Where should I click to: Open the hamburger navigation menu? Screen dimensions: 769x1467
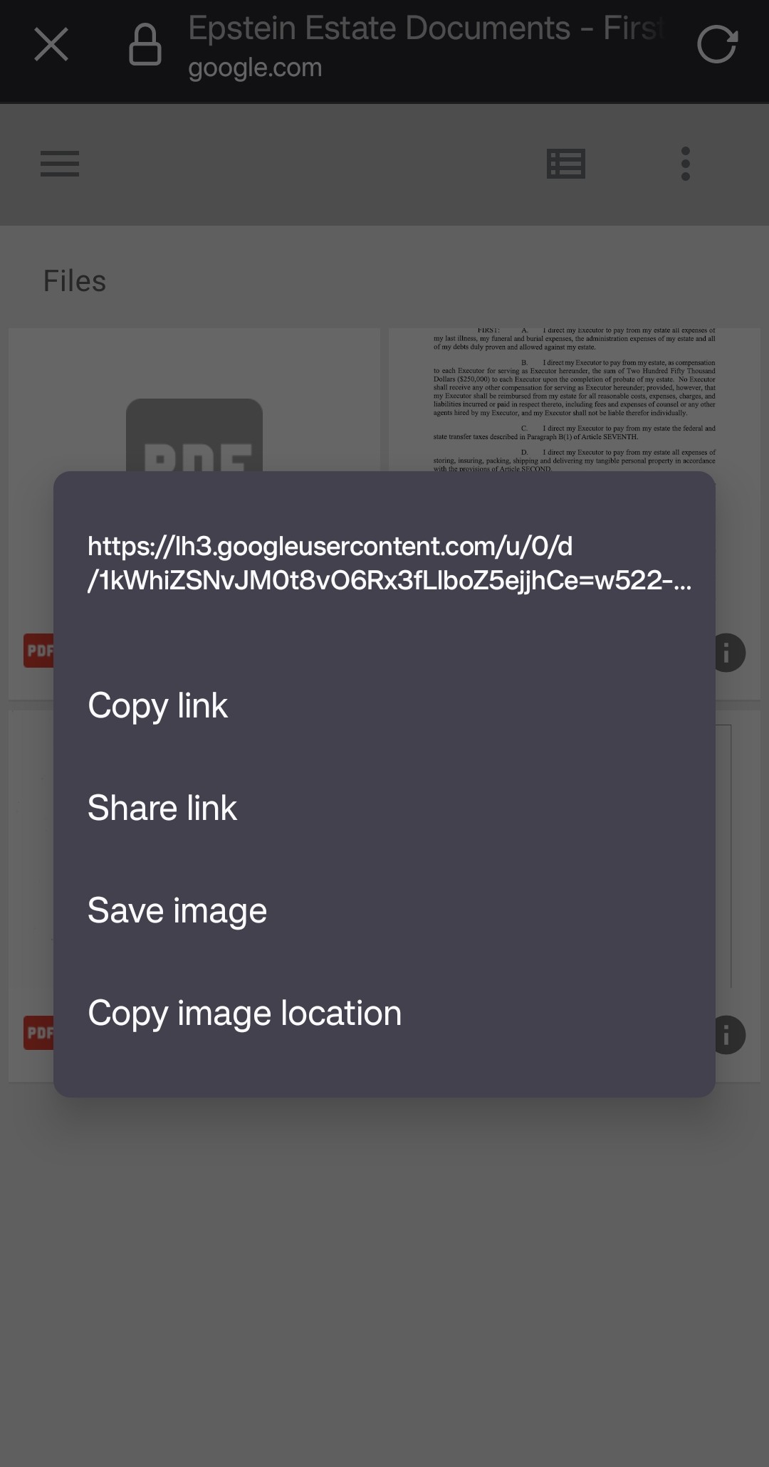coord(60,164)
